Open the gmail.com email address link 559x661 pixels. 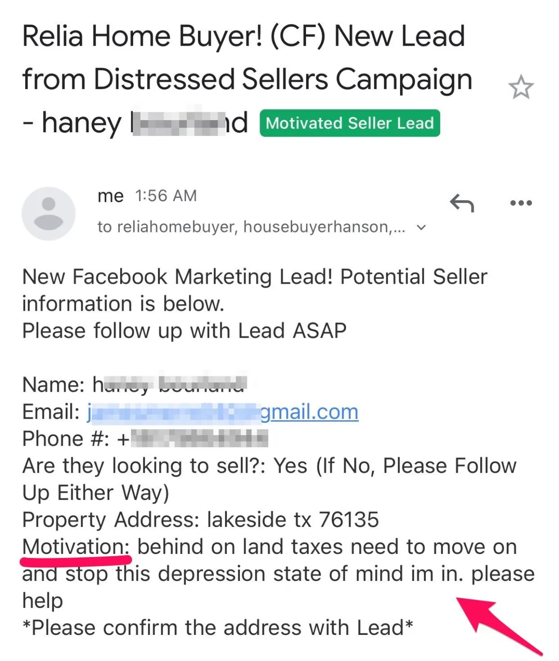(x=223, y=412)
